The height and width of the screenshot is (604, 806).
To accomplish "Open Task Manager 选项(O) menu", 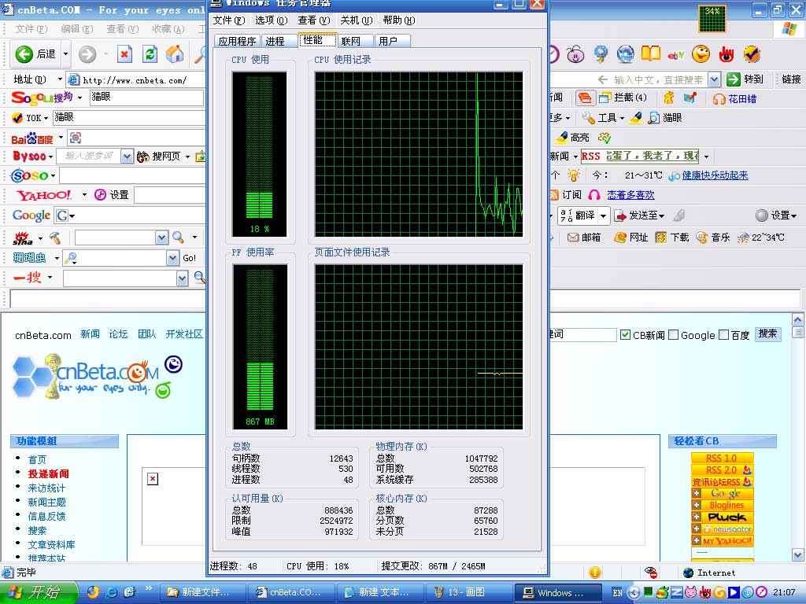I will tap(271, 20).
